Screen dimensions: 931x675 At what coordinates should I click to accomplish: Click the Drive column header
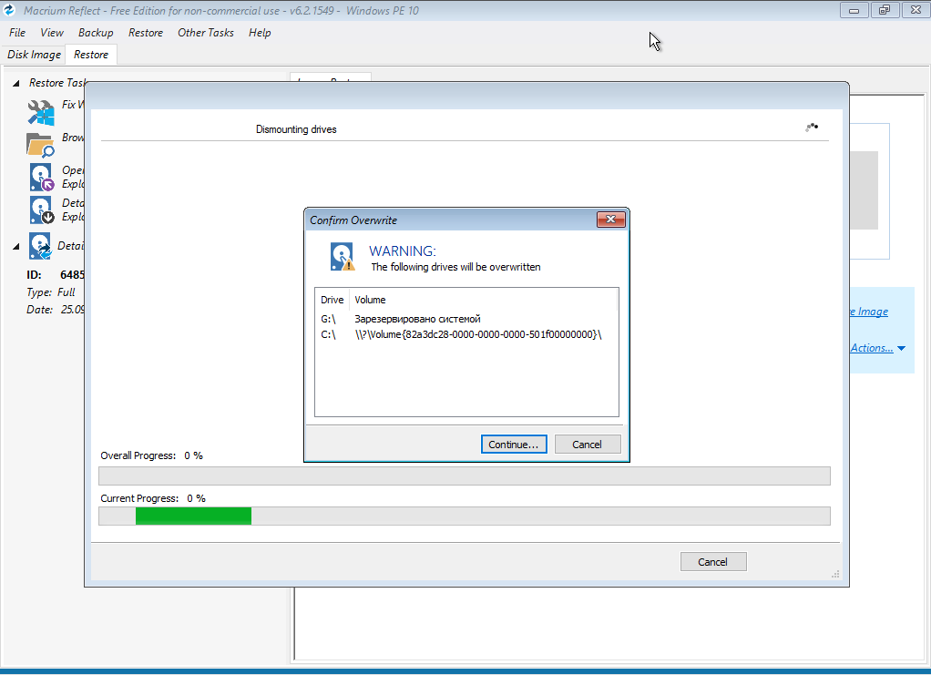coord(332,300)
